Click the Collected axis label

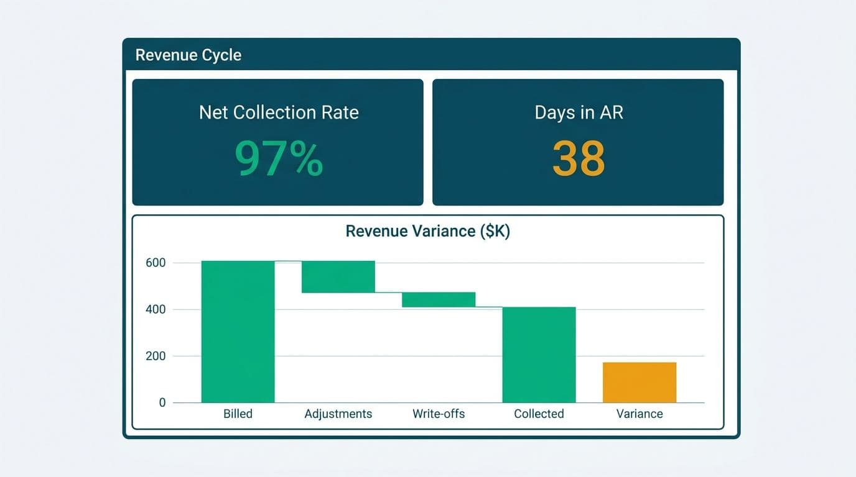pos(539,414)
